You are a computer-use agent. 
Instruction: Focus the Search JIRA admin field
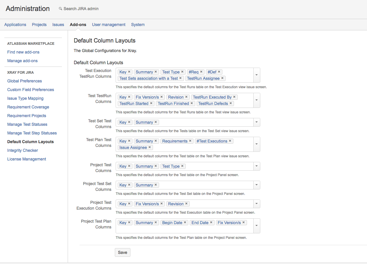(81, 9)
